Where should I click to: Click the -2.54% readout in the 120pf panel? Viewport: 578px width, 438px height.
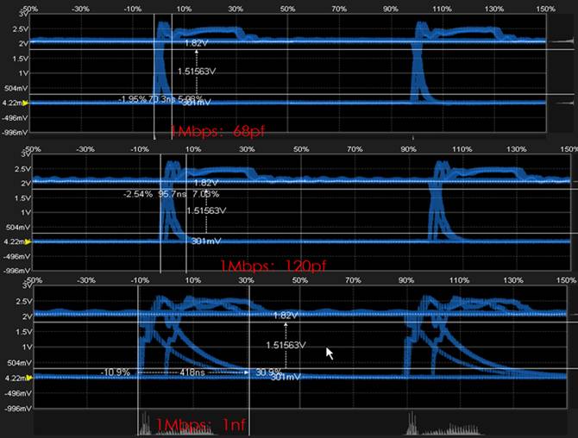138,195
